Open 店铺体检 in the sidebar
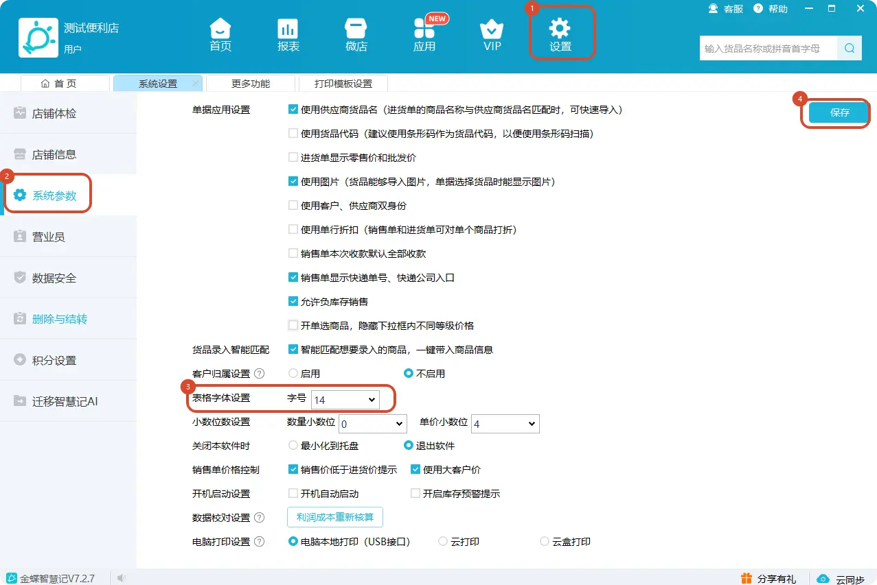This screenshot has height=585, width=877. [x=69, y=113]
